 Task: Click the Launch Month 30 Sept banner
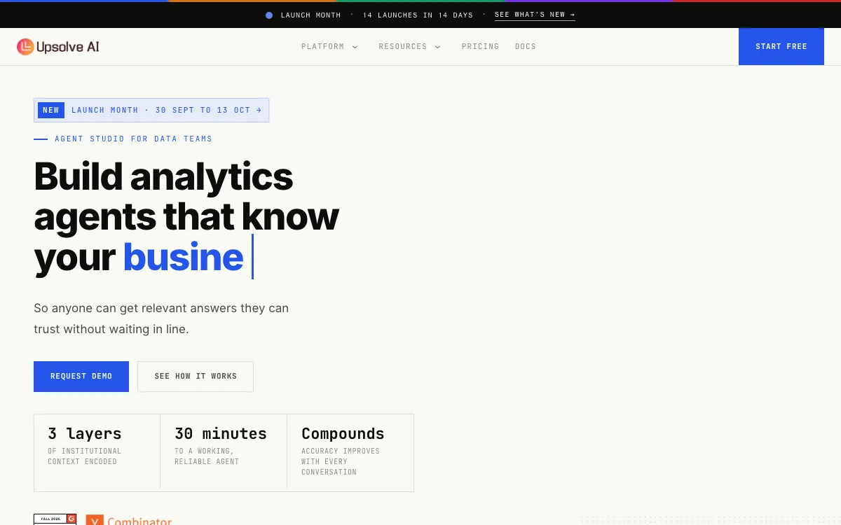(151, 110)
